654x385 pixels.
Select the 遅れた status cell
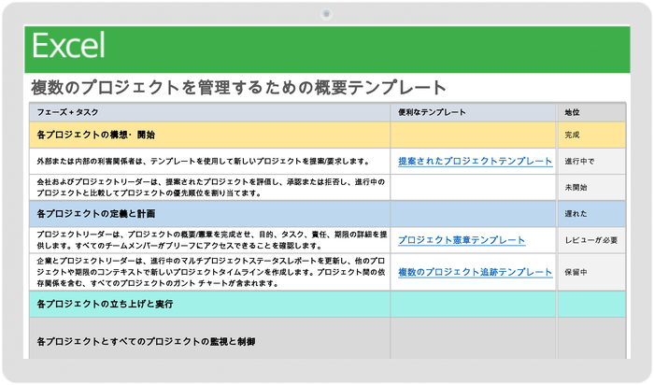click(591, 214)
